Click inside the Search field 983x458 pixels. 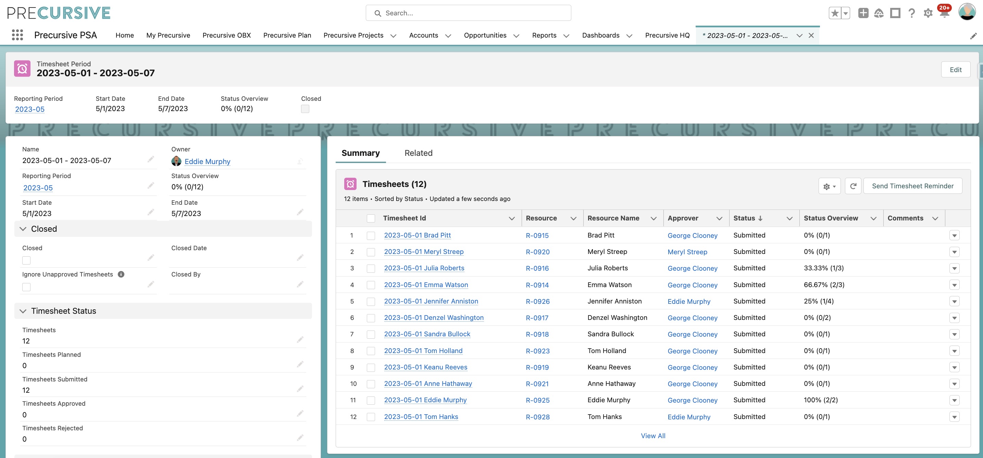pyautogui.click(x=468, y=13)
